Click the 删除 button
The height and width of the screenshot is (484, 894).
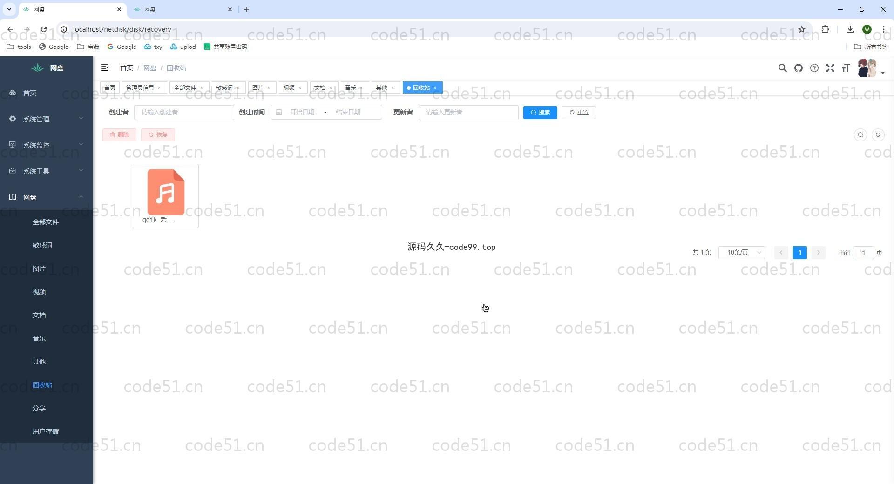(x=119, y=135)
